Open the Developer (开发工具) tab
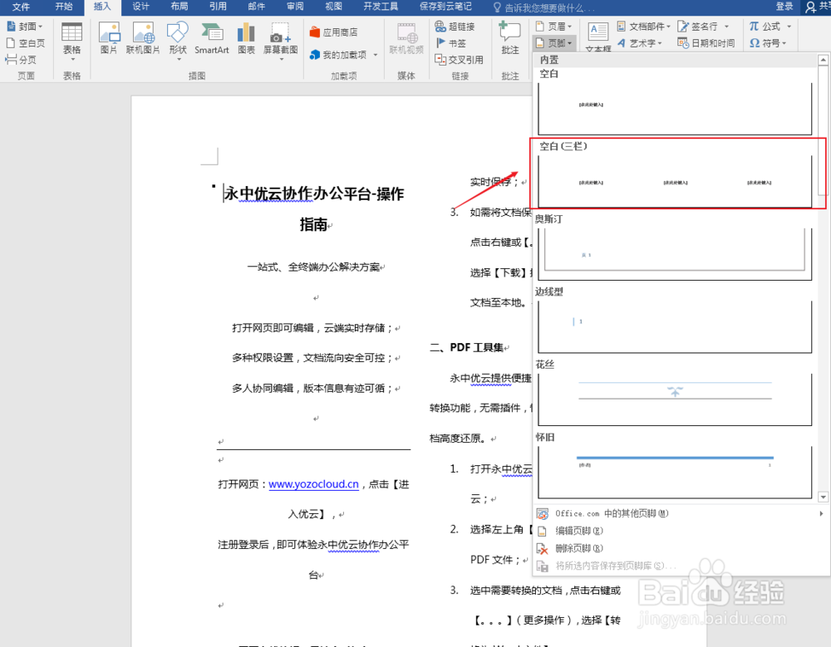 pyautogui.click(x=381, y=7)
